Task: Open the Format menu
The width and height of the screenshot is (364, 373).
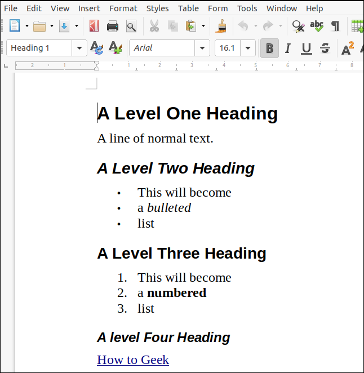Action: [x=123, y=8]
